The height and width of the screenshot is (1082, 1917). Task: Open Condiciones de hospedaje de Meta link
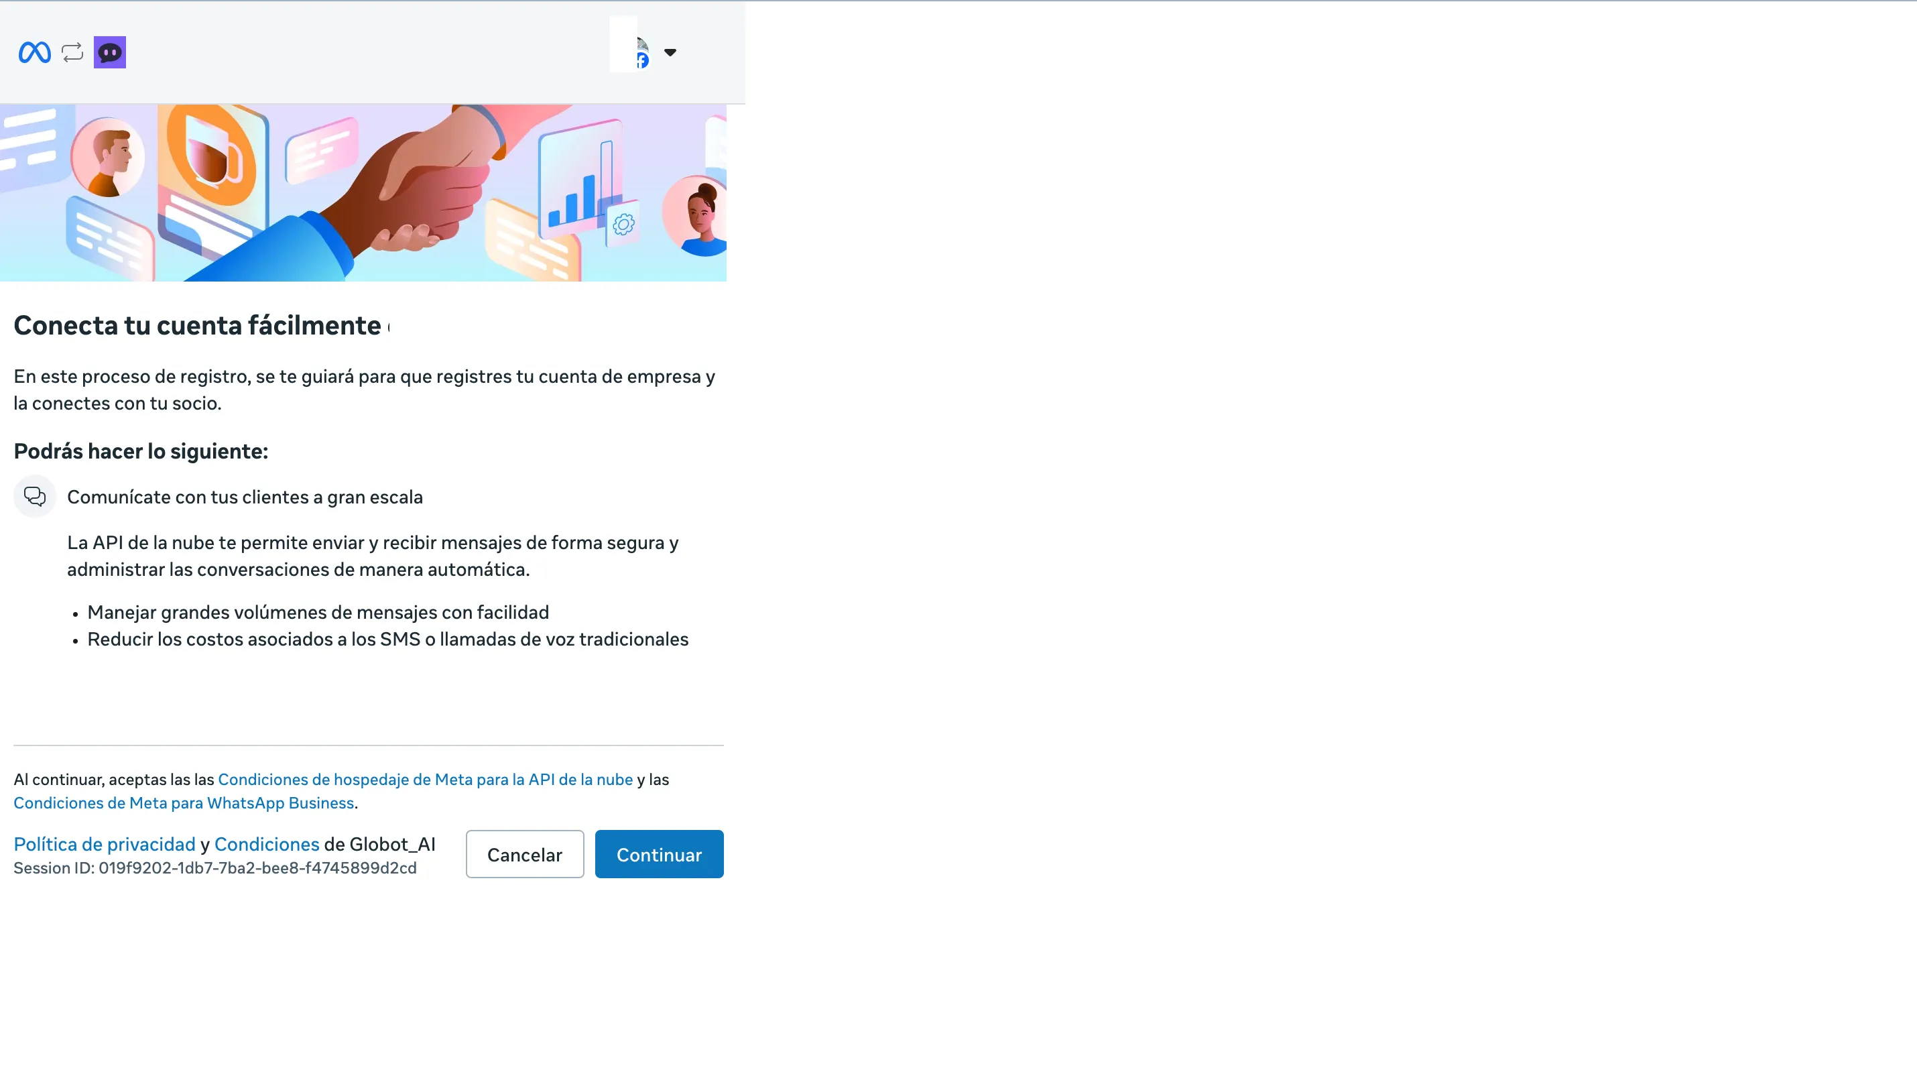click(x=425, y=779)
